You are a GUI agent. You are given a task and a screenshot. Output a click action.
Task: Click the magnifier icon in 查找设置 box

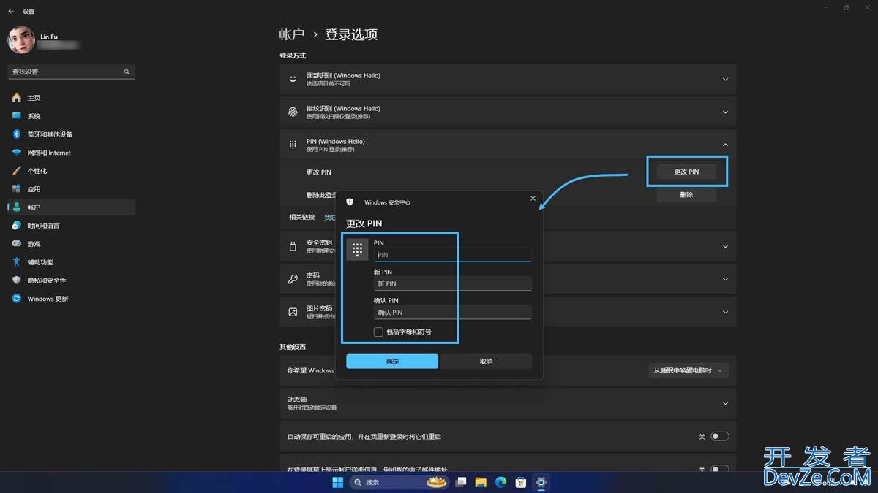tap(127, 72)
